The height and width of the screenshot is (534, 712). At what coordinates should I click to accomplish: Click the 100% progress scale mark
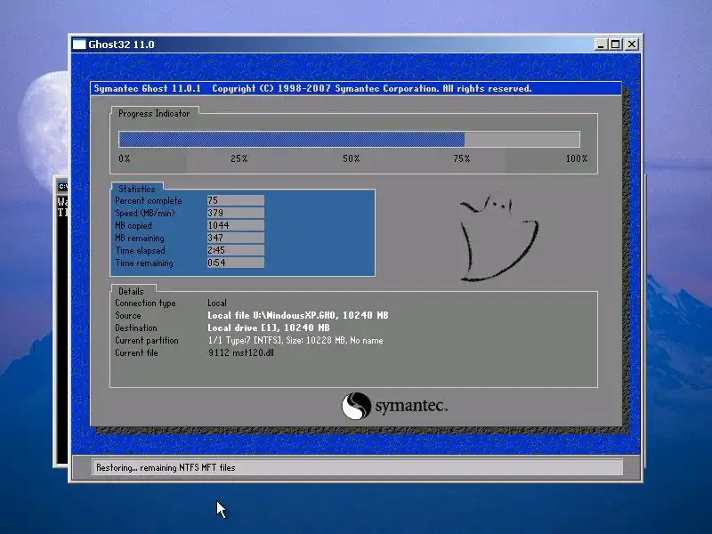[x=576, y=158]
